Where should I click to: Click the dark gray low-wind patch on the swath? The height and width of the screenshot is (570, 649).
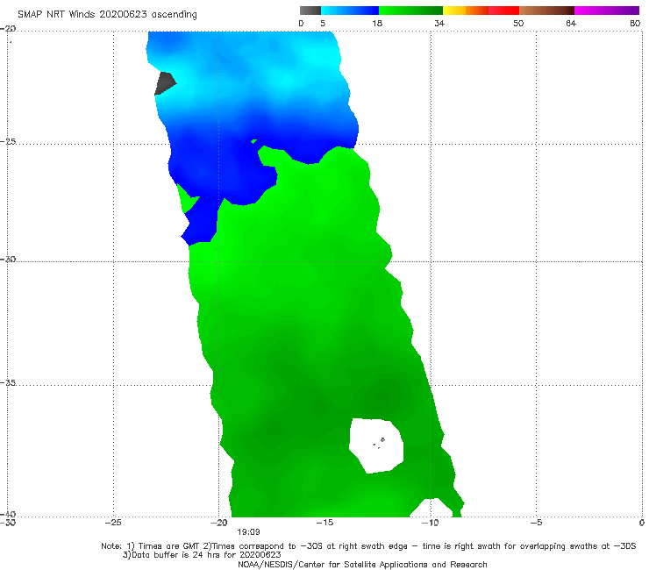165,83
